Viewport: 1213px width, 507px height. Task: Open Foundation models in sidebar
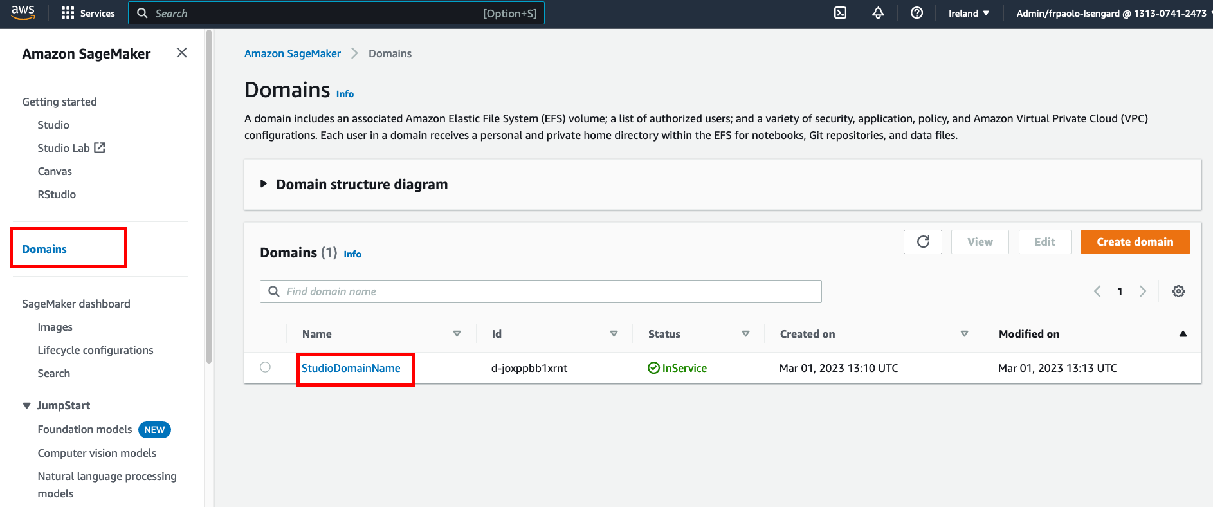click(85, 429)
